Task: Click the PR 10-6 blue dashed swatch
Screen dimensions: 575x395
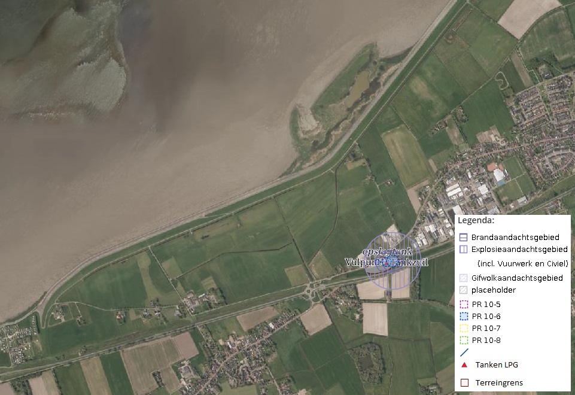Action: [x=463, y=317]
